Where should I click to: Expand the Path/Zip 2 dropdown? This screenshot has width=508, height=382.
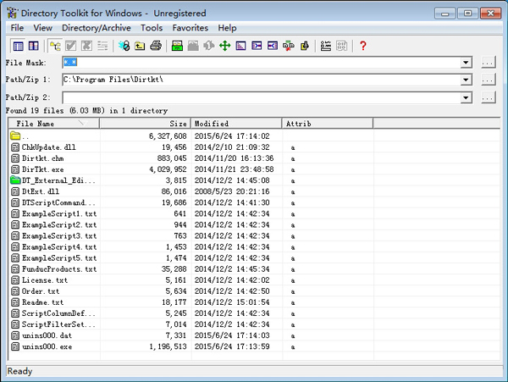(466, 97)
